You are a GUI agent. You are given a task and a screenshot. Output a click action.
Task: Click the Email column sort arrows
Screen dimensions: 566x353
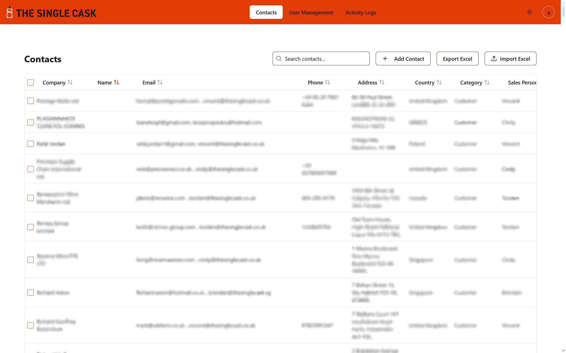[x=160, y=82]
